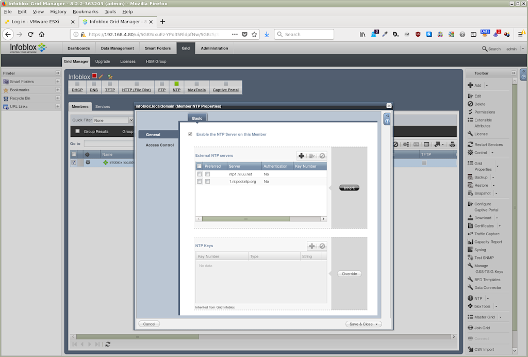
Task: Reload the page in Firefox
Action: coord(30,35)
